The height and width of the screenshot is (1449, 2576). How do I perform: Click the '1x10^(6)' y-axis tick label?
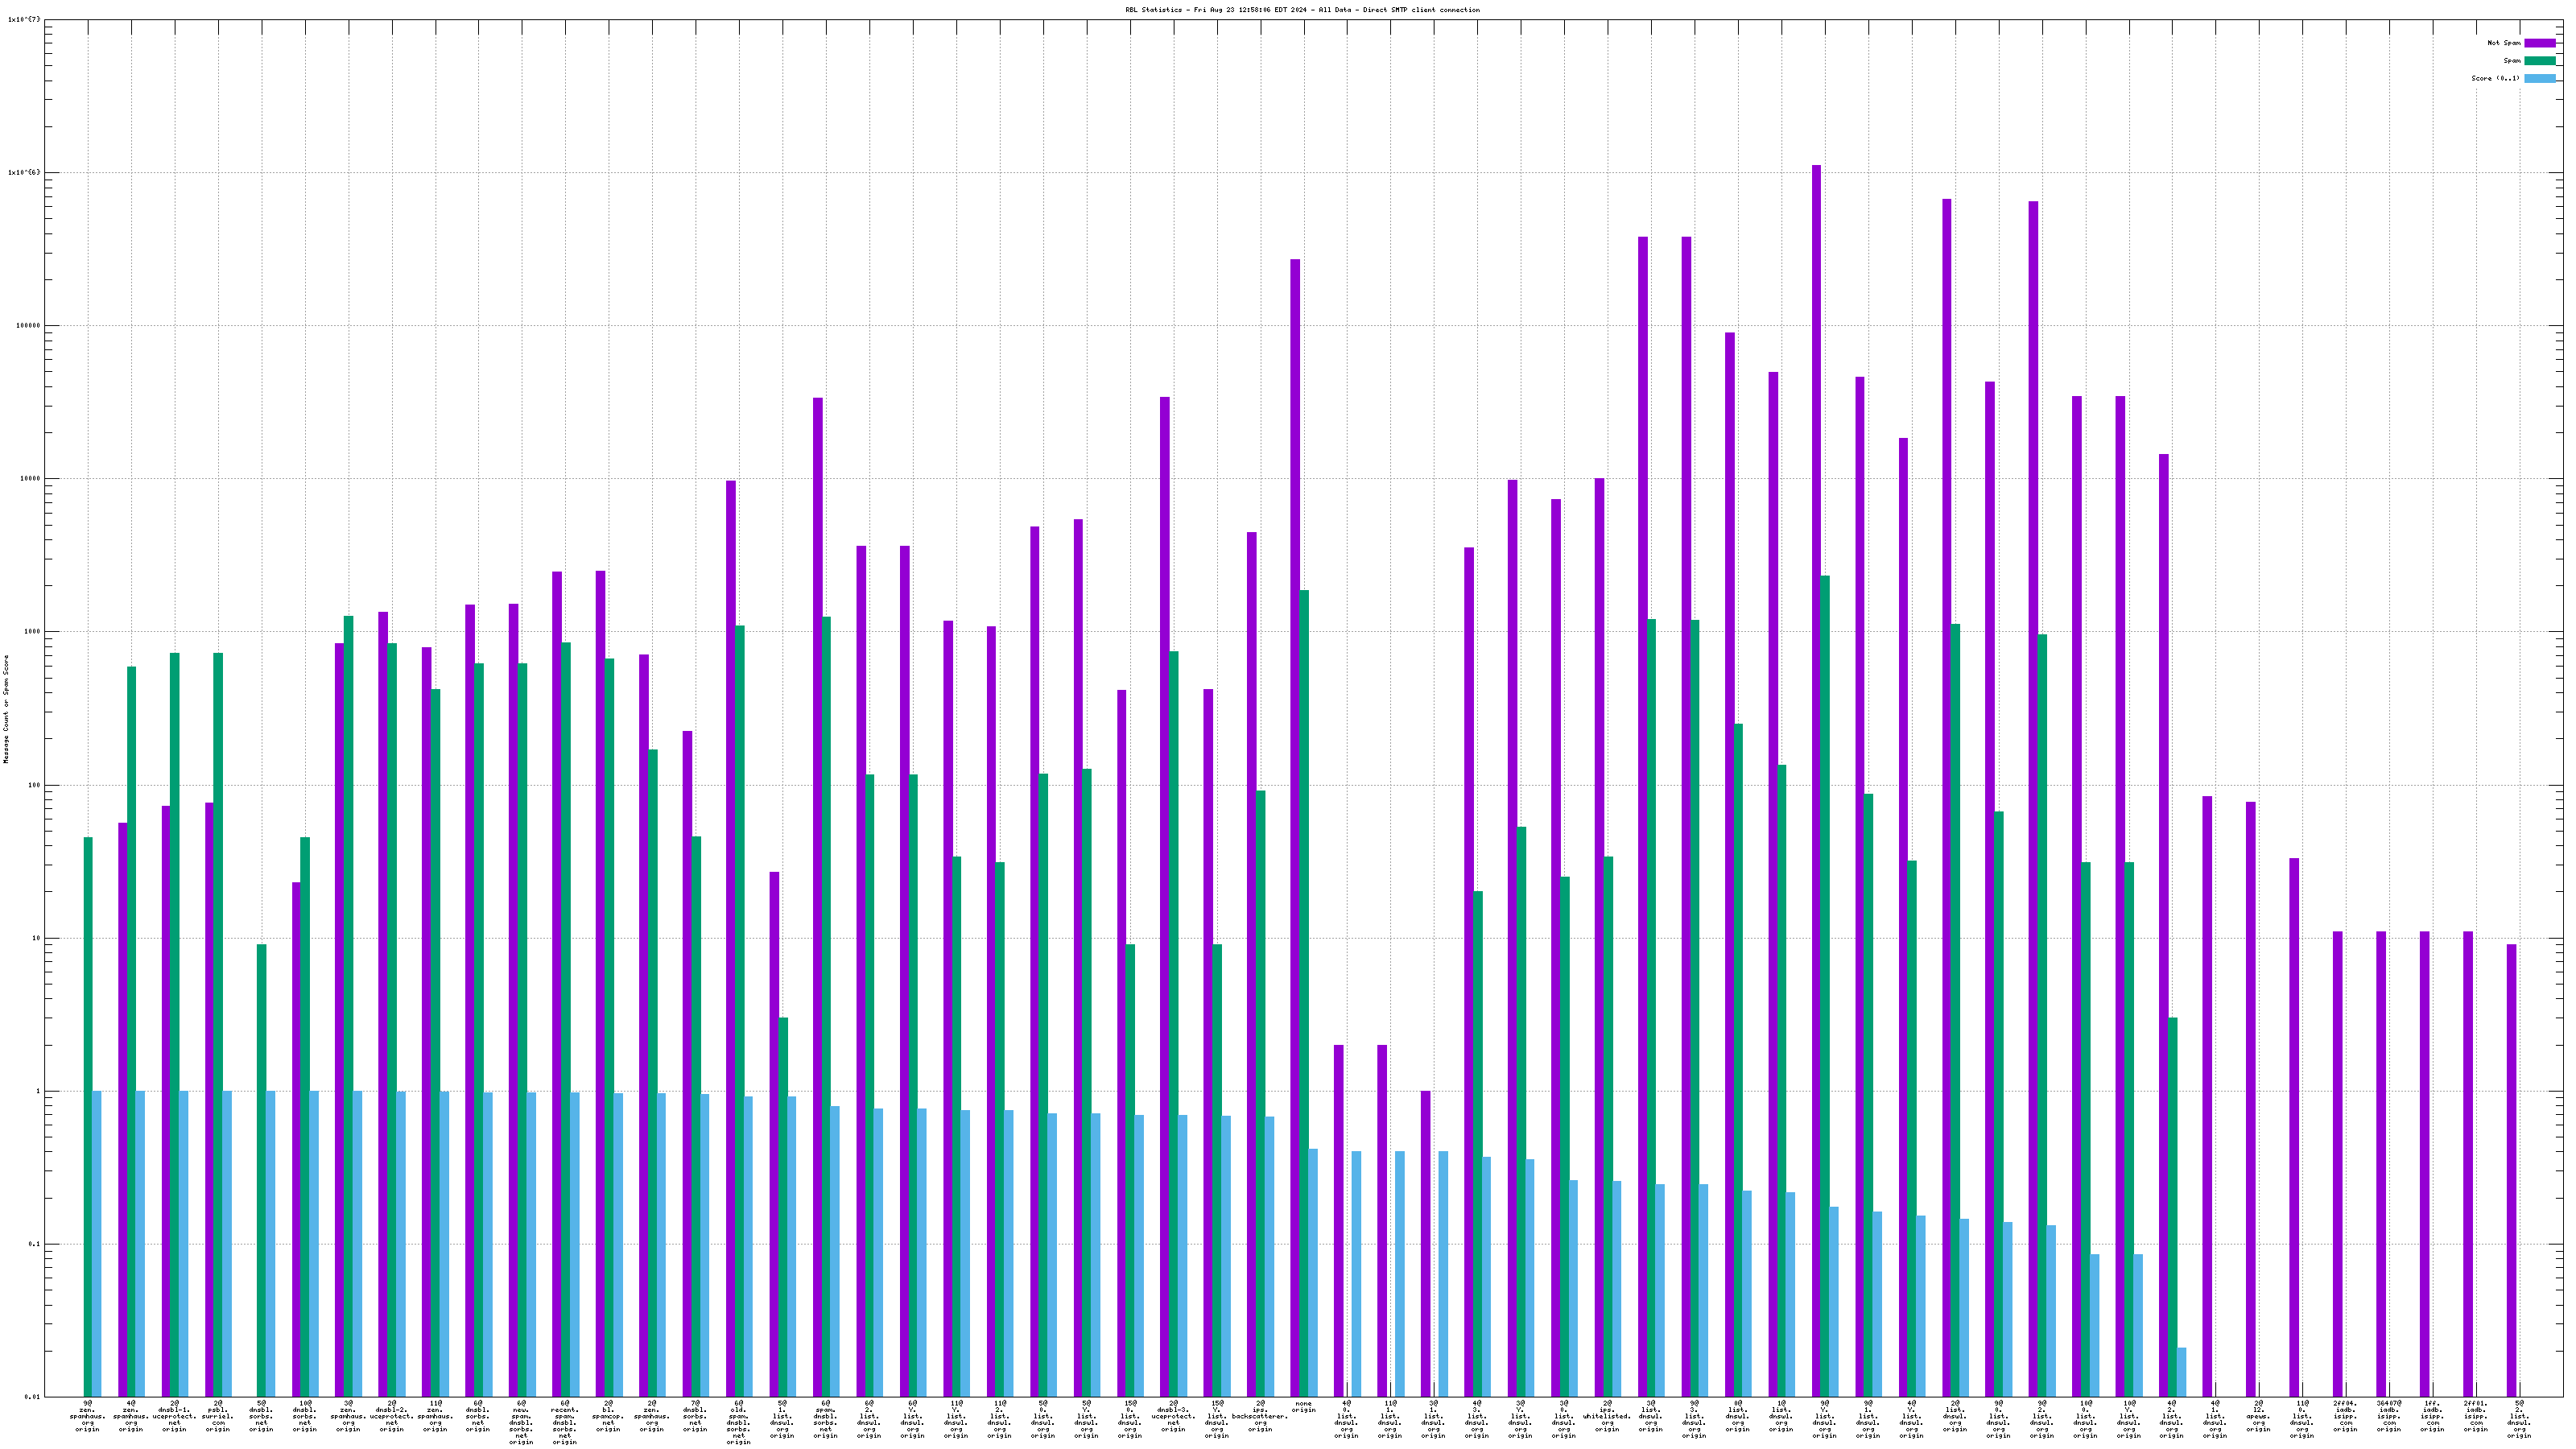(x=25, y=173)
